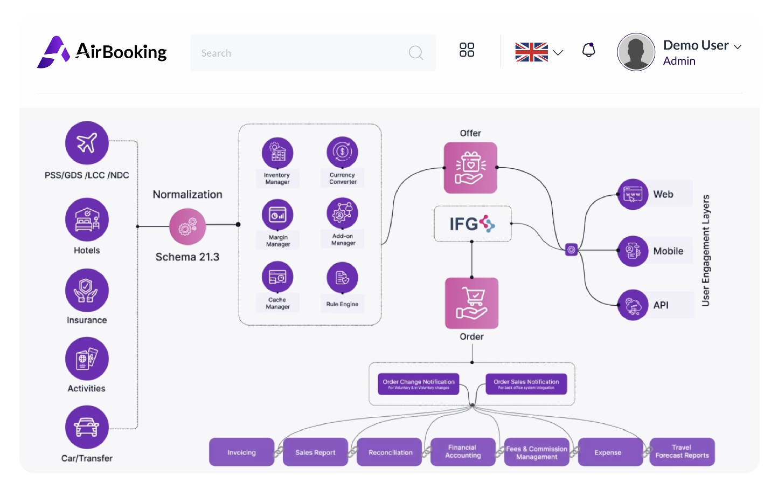Click the API label
764x495 pixels.
[x=661, y=305]
